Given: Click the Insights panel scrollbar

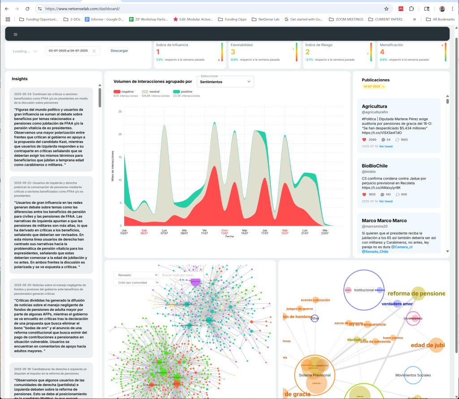Looking at the screenshot, I should [x=100, y=96].
